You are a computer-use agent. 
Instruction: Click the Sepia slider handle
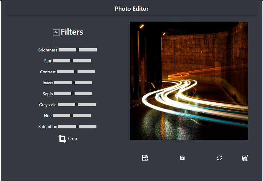click(73, 93)
